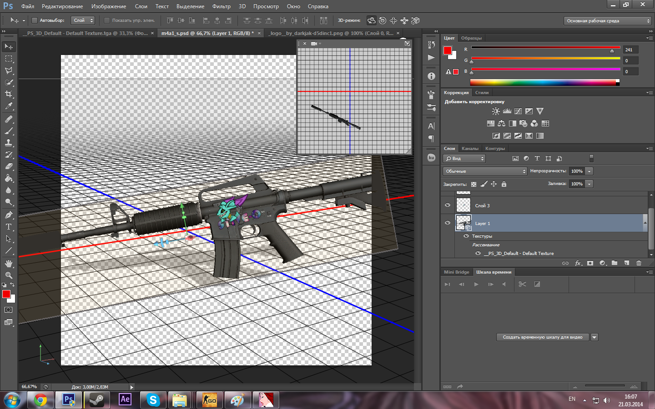Select the Move tool in the toolbox
The width and height of the screenshot is (655, 409).
point(9,47)
